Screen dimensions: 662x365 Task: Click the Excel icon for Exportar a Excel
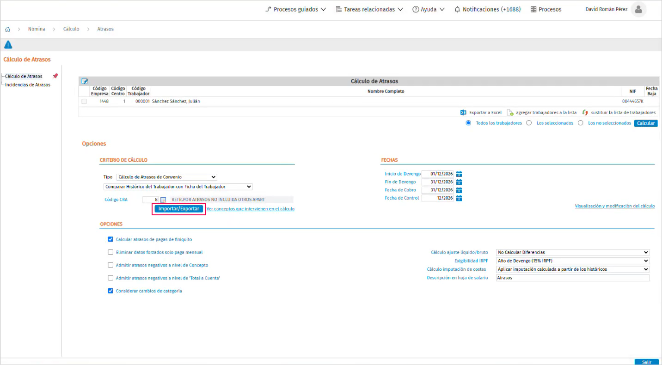pyautogui.click(x=463, y=112)
